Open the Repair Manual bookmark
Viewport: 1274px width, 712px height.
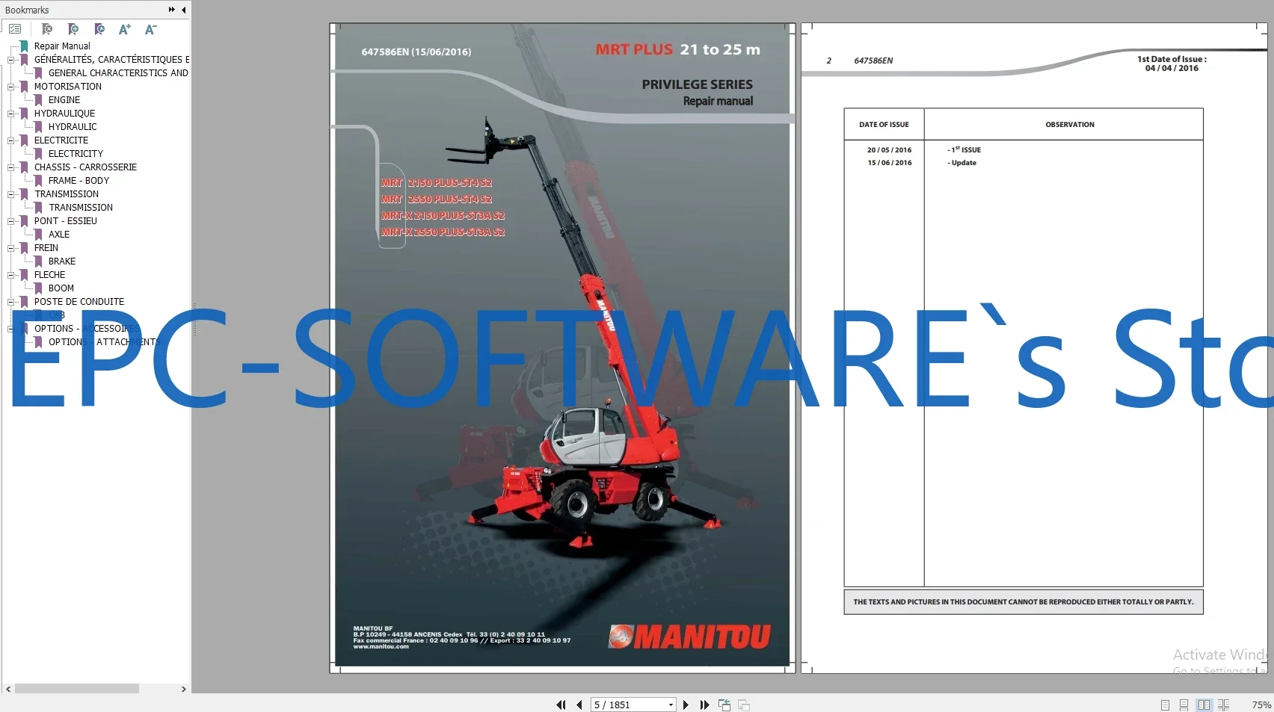62,46
